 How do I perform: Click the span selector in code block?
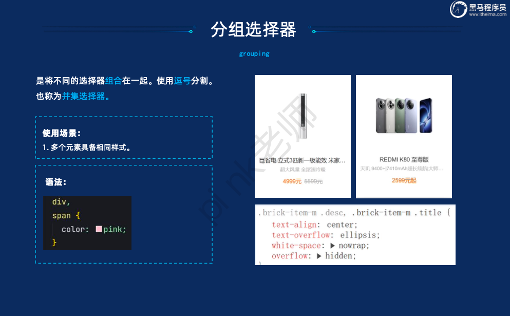click(x=61, y=216)
